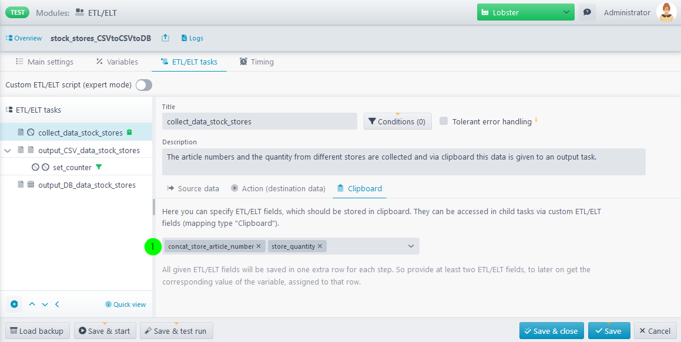Open the Timing tab
Screen dimensions: 681x342
coord(257,62)
